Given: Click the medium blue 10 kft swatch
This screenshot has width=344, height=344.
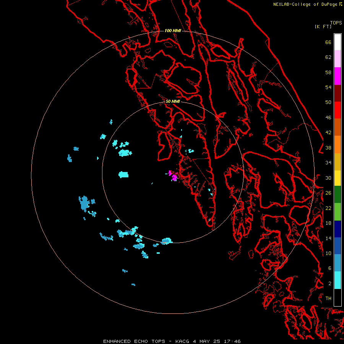Looking at the screenshot, I should coord(338,246).
